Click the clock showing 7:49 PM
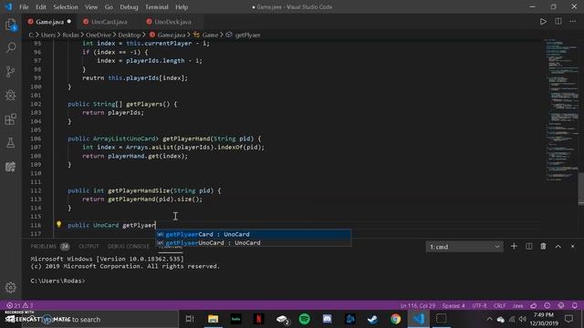This screenshot has width=584, height=328. pyautogui.click(x=544, y=315)
